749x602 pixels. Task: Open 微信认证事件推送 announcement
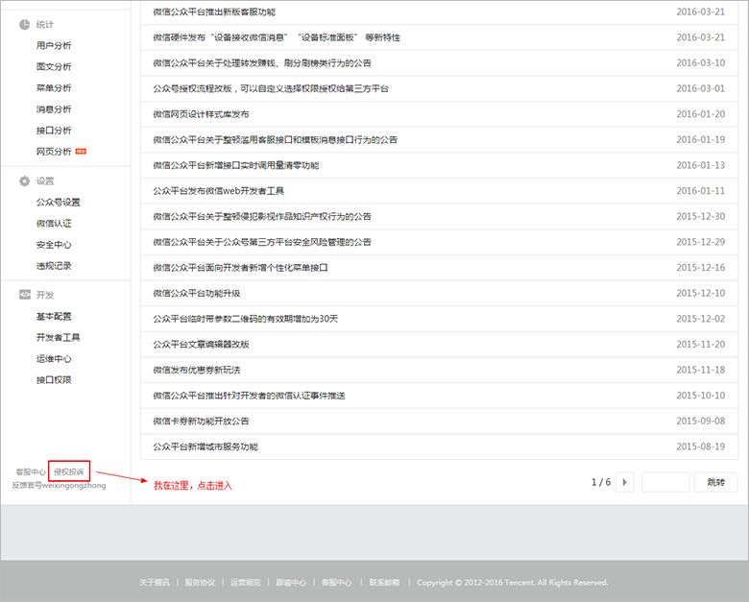pyautogui.click(x=249, y=396)
